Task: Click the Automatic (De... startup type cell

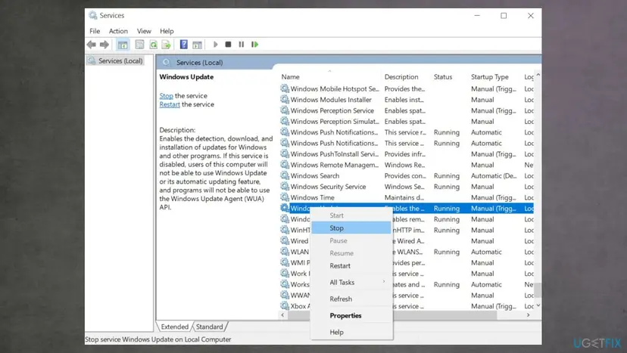Action: 494,175
